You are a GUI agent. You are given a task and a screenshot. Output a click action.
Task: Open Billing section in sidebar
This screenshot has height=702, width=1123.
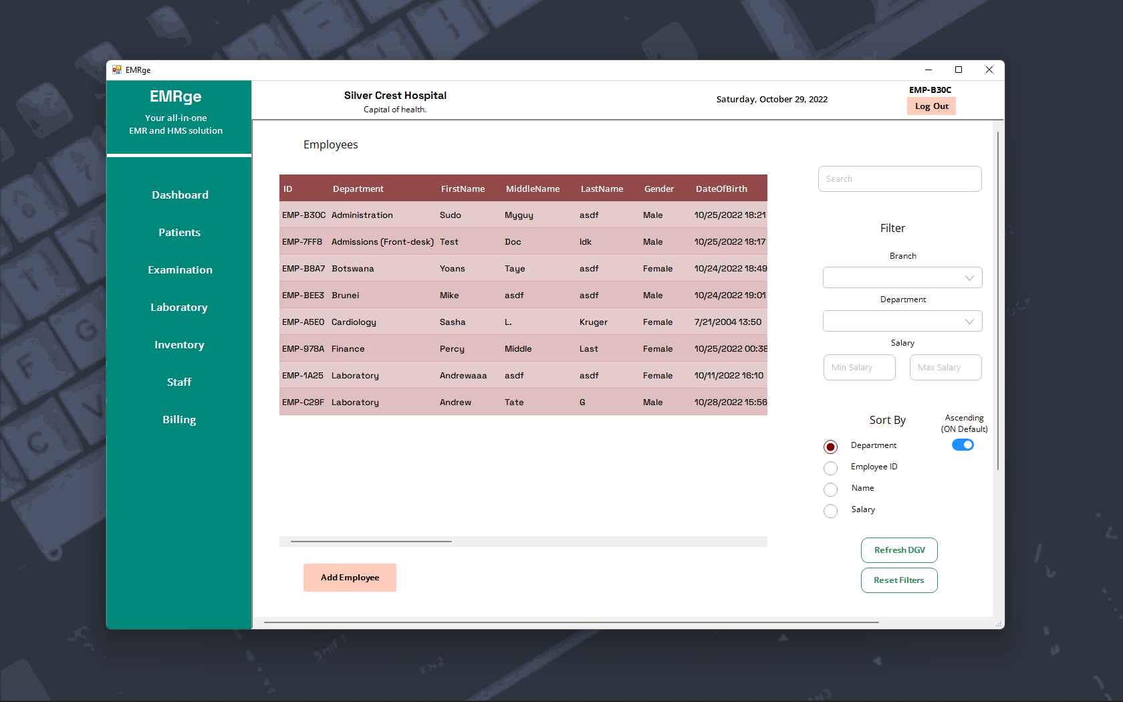click(179, 419)
